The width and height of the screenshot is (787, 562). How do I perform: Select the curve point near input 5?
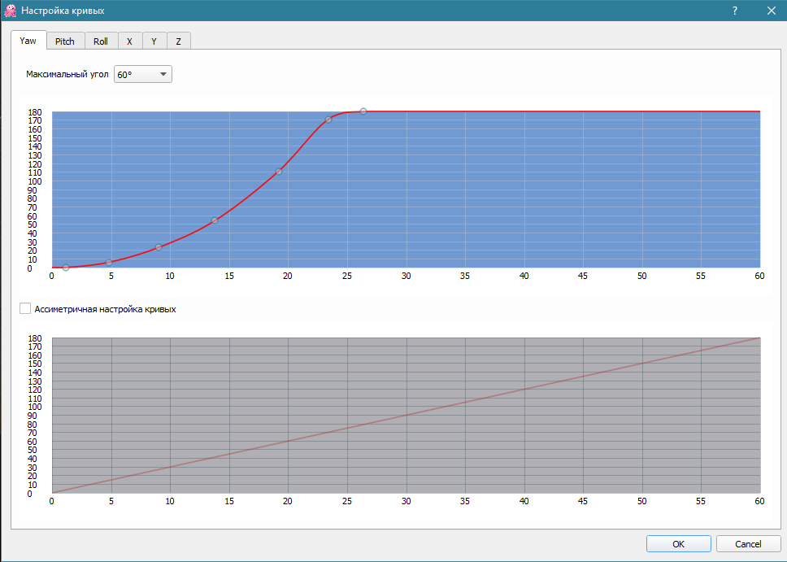point(109,263)
